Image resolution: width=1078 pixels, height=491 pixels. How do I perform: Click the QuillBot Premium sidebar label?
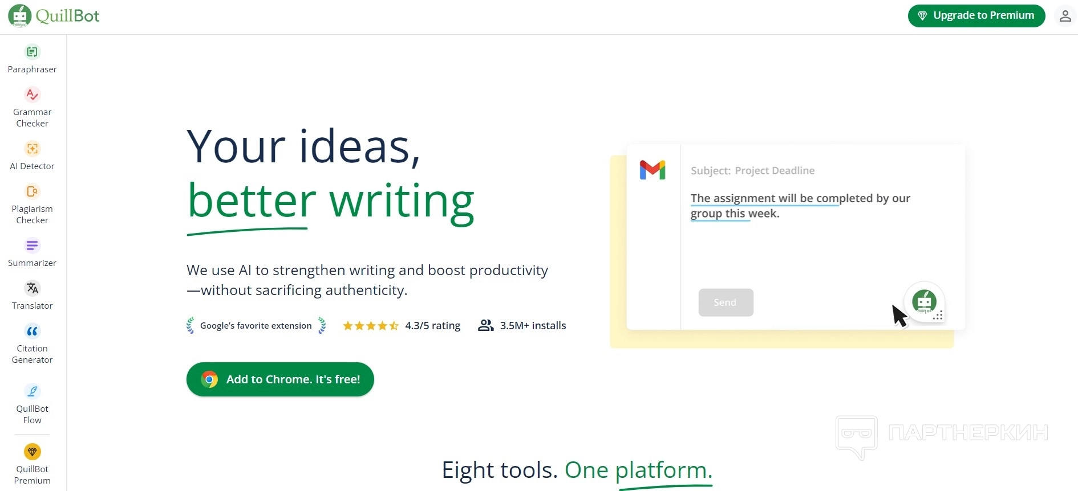pyautogui.click(x=33, y=475)
